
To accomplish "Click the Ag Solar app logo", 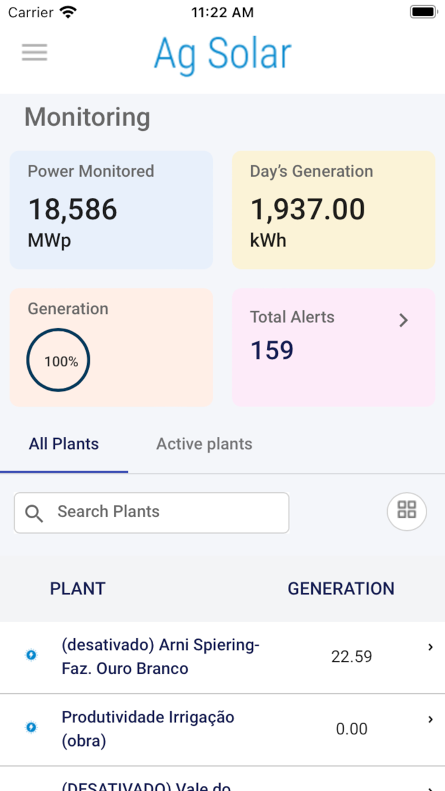I will point(222,53).
